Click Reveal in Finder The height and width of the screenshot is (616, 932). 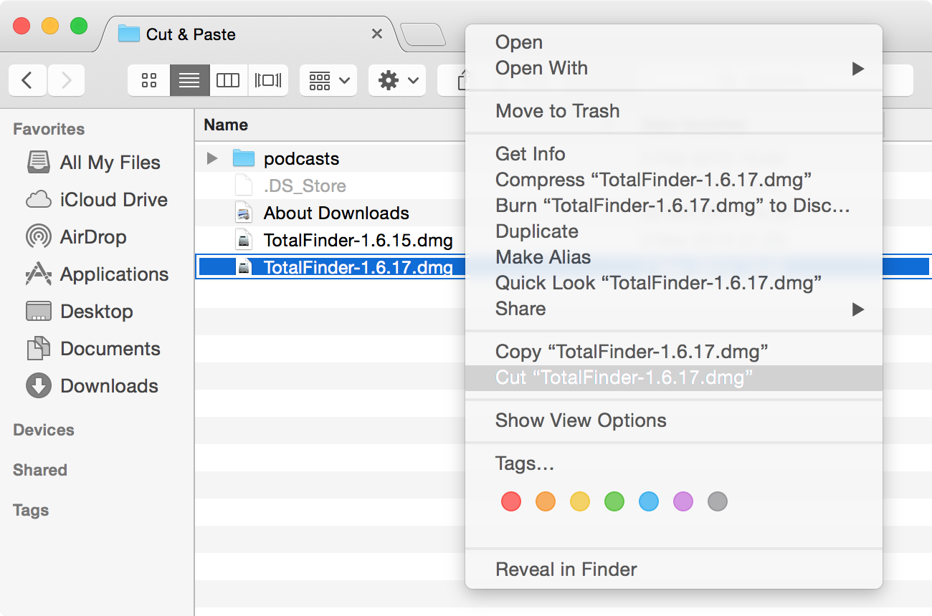coord(566,569)
